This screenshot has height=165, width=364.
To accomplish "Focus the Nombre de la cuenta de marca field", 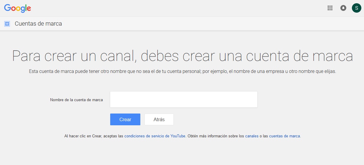I will pos(183,99).
